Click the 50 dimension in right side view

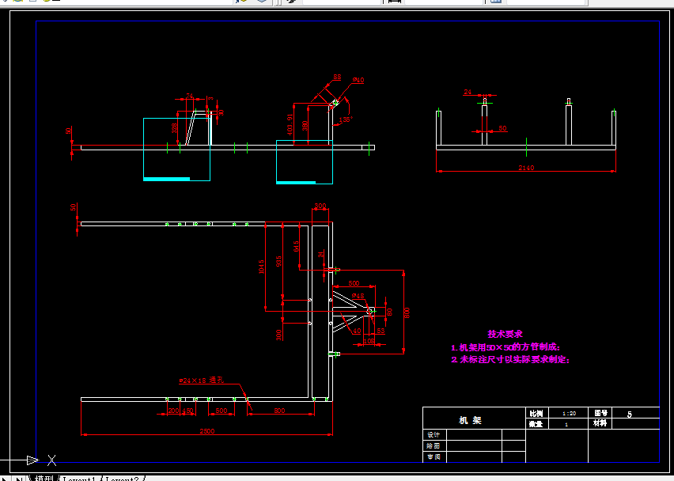(502, 128)
